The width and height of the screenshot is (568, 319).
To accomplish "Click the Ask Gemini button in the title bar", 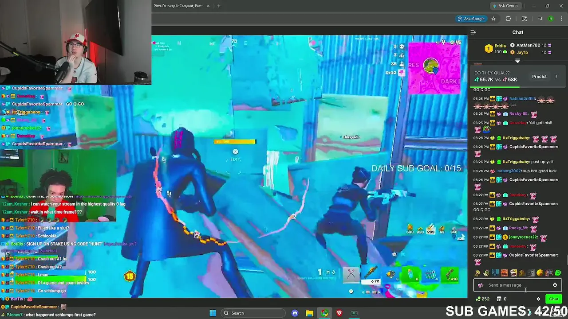I will tap(505, 6).
